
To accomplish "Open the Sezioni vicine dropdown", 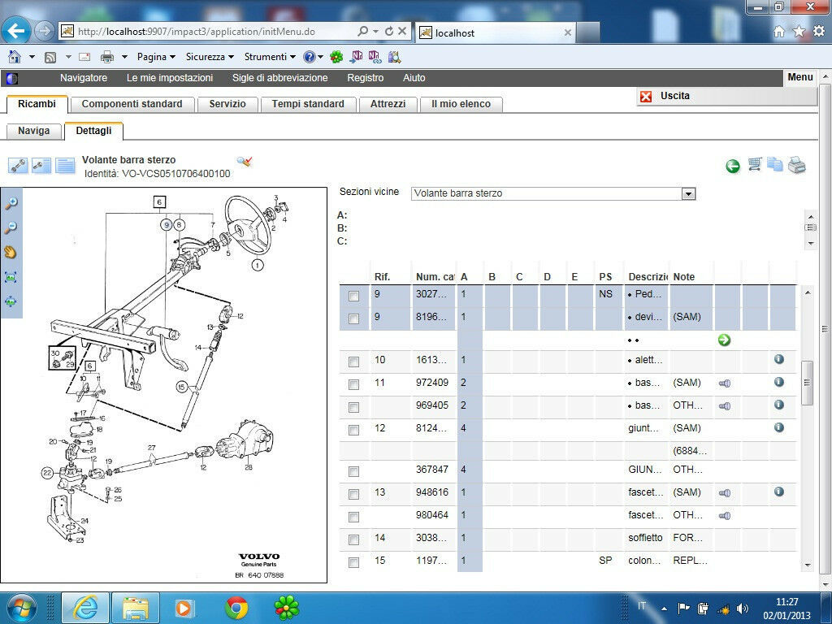I will point(688,194).
